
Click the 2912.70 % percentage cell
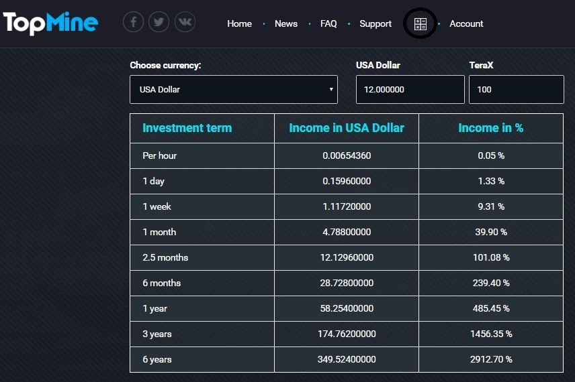click(491, 359)
